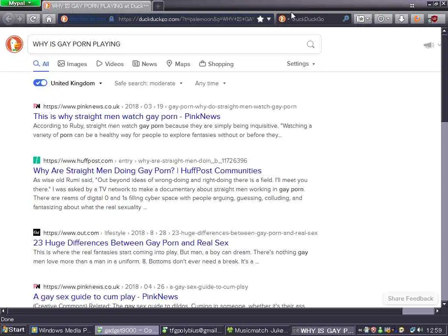The image size is (448, 336).
Task: Click the vertical scrollbar down arrow
Action: coord(444,304)
